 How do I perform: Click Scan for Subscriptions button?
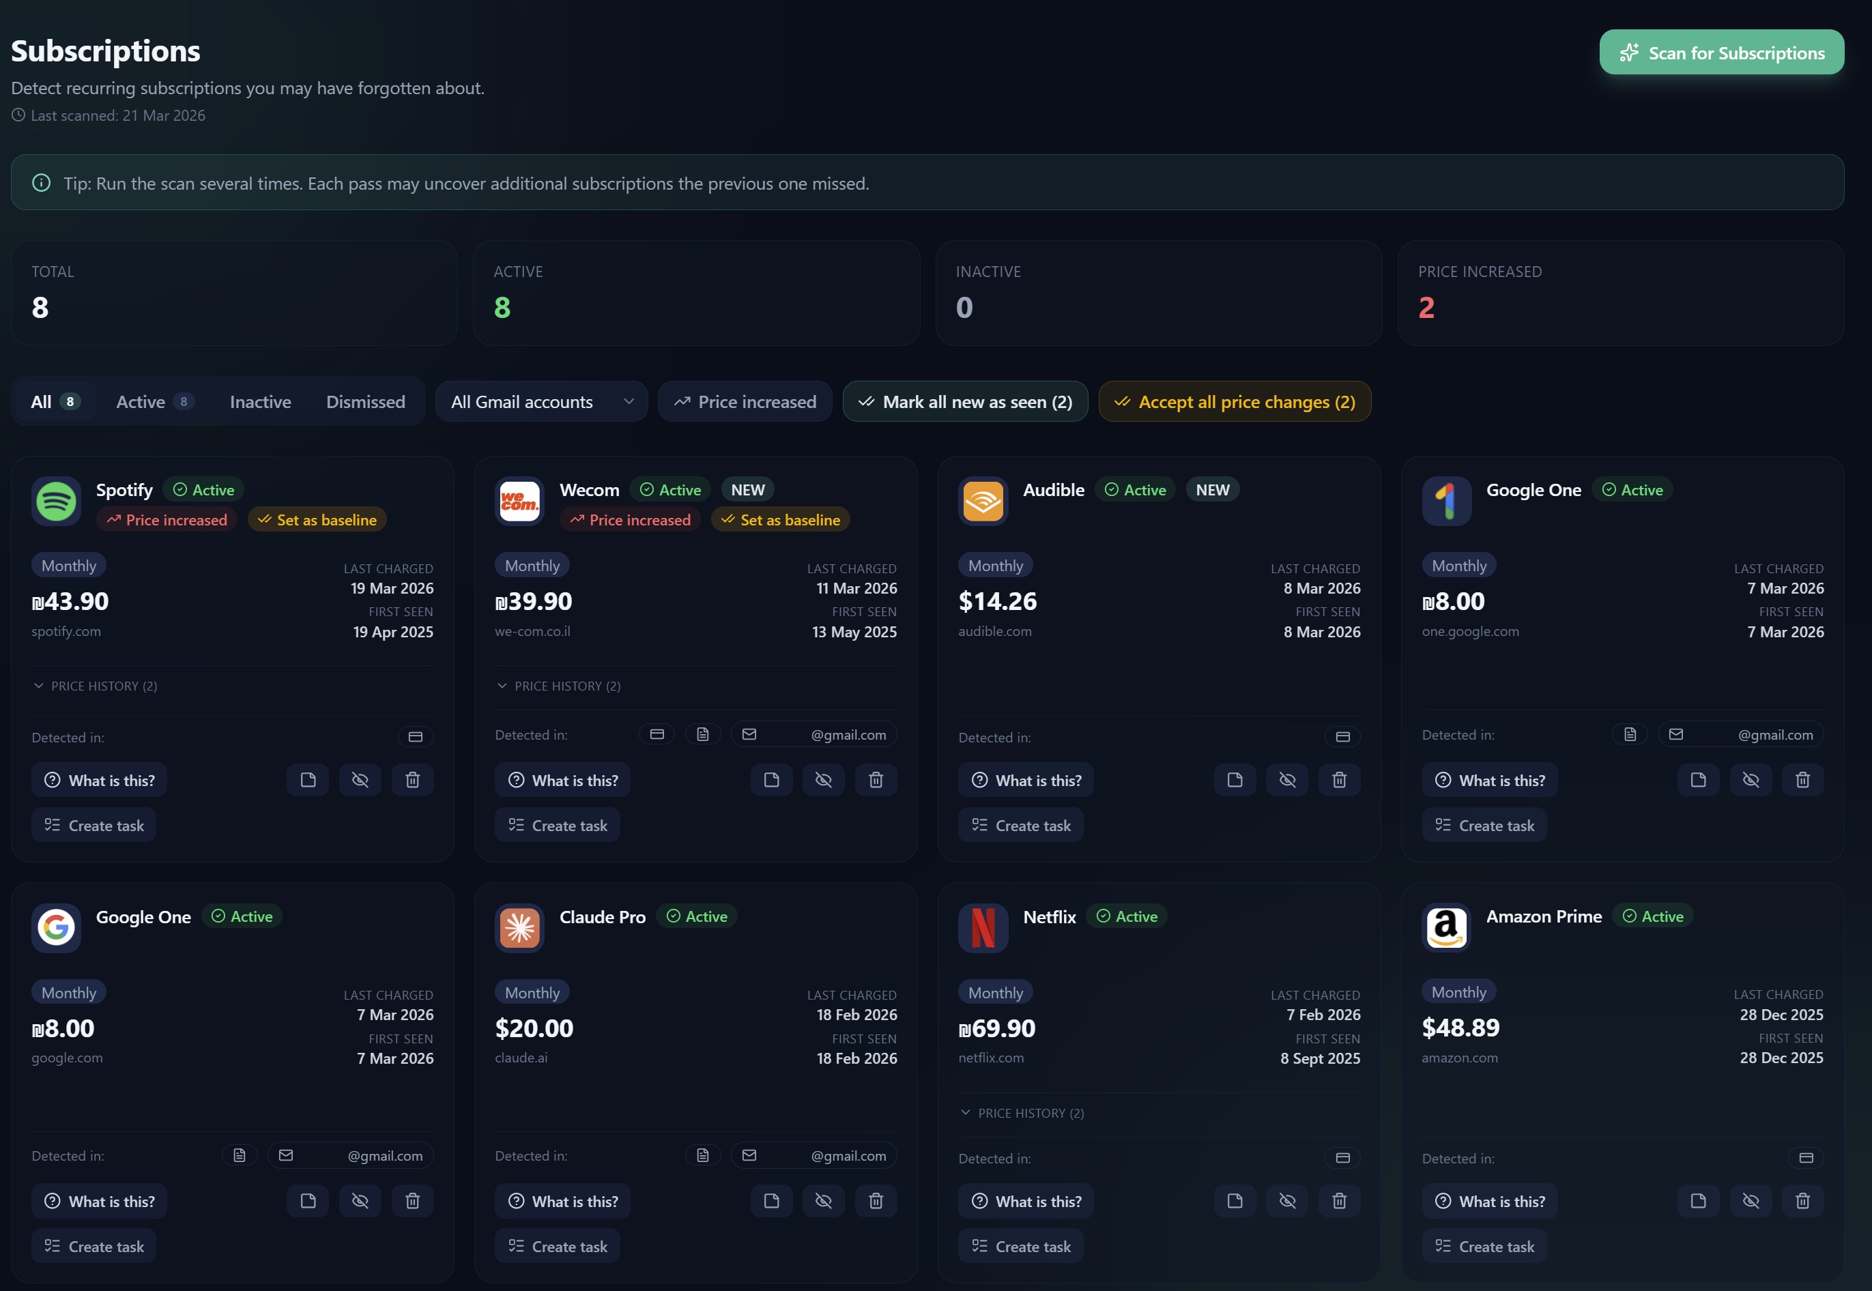[x=1722, y=53]
